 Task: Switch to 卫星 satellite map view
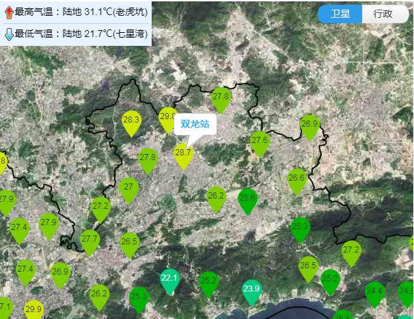(340, 14)
